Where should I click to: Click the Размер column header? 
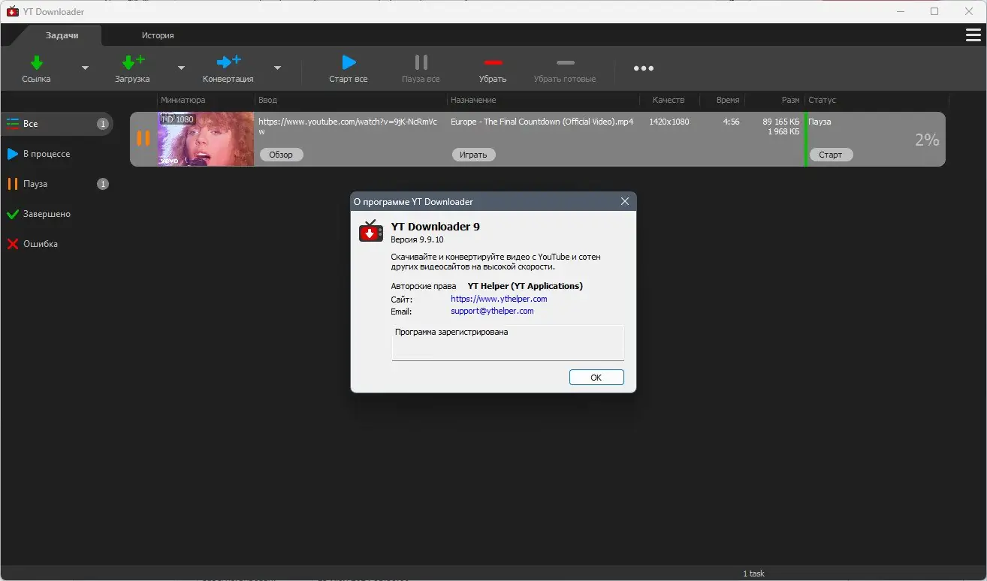(790, 100)
